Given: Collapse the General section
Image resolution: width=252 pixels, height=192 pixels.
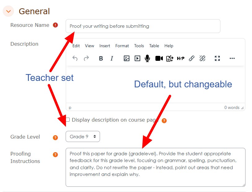Looking at the screenshot, I should pos(8,11).
